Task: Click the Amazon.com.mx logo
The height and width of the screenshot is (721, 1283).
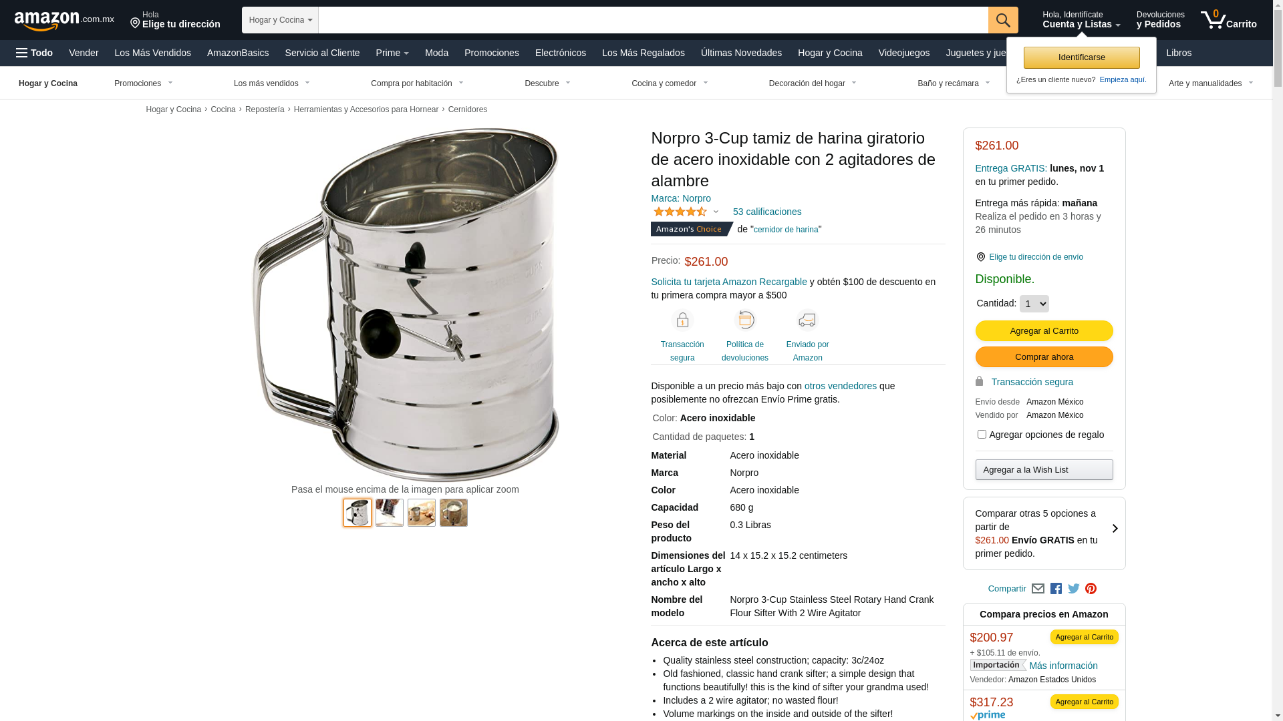Action: (64, 21)
